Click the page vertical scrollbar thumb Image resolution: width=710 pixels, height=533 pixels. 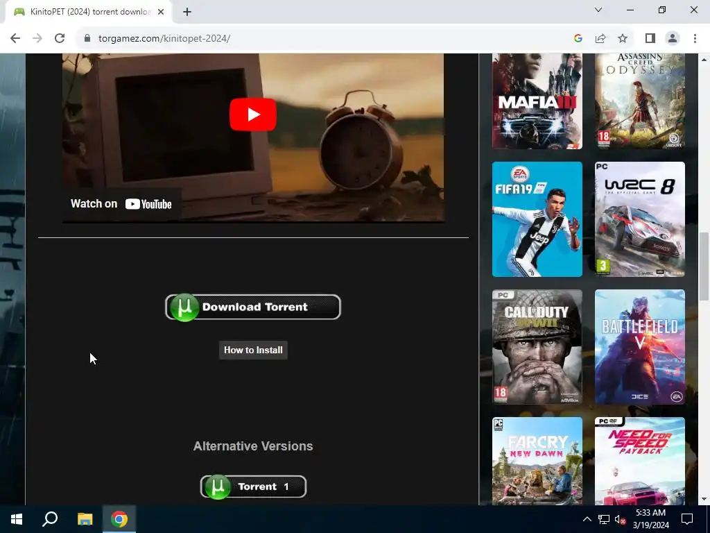[704, 266]
